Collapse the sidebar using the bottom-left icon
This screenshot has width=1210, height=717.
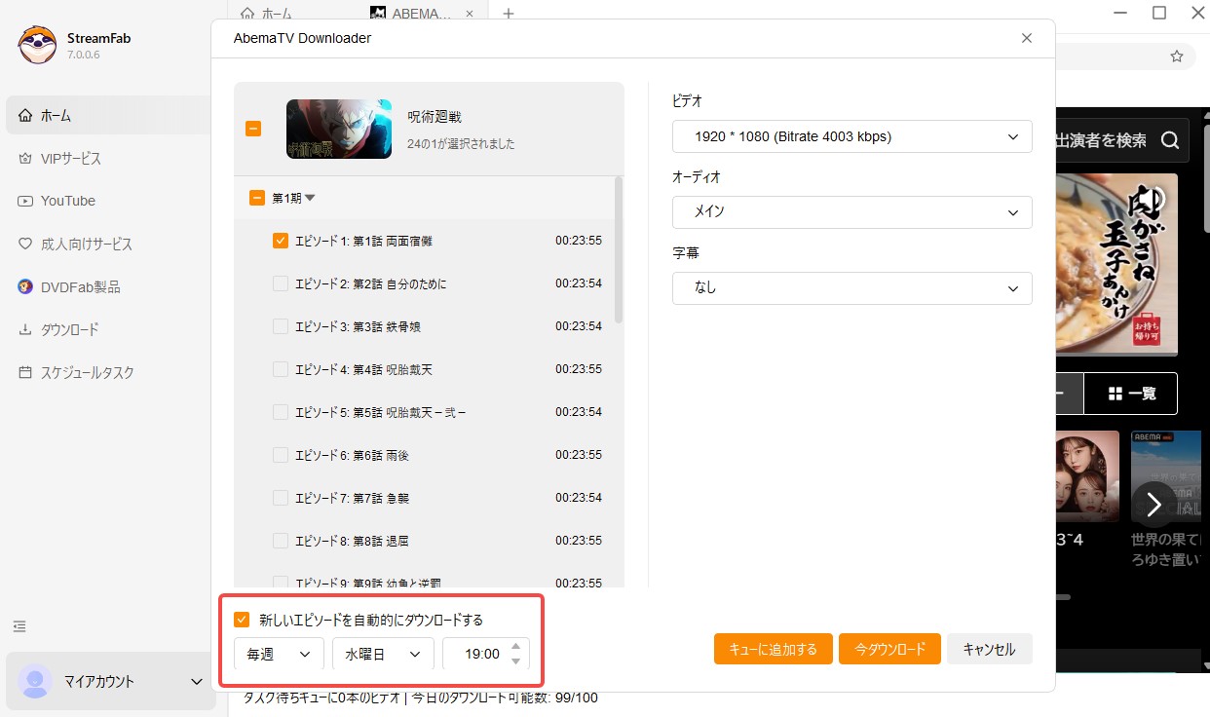coord(19,625)
